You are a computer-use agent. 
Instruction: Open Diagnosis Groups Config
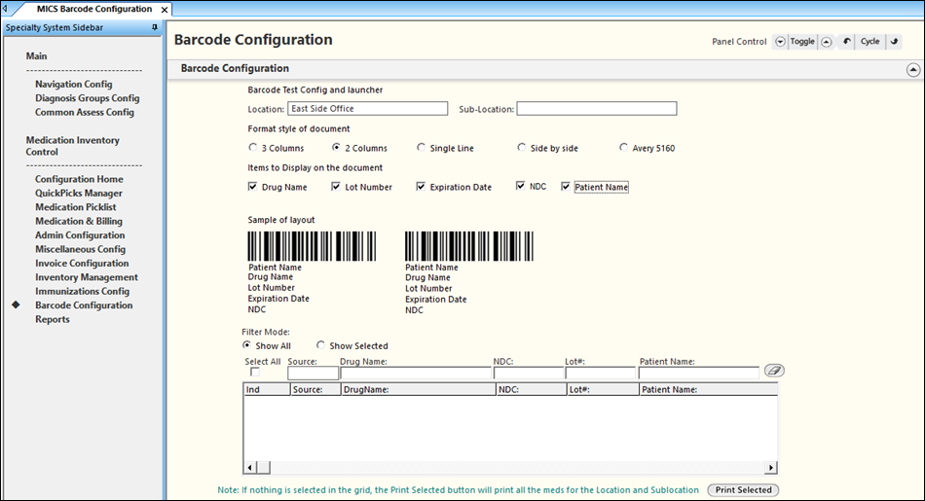(88, 98)
